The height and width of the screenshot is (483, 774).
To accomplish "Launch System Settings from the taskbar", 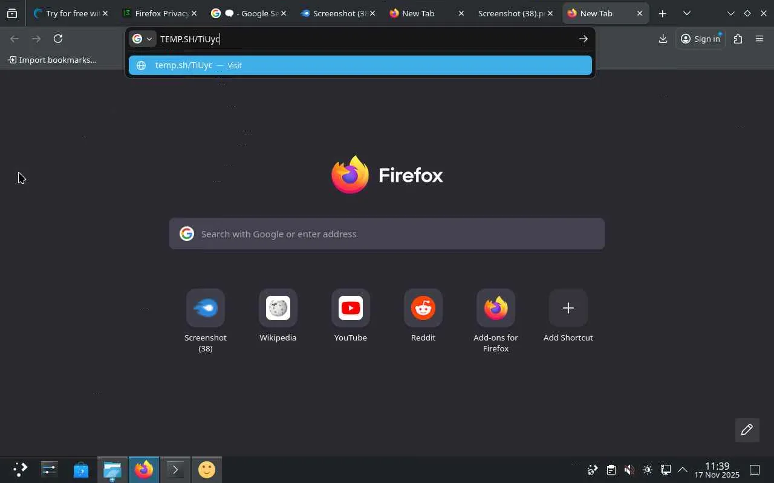I will (50, 470).
